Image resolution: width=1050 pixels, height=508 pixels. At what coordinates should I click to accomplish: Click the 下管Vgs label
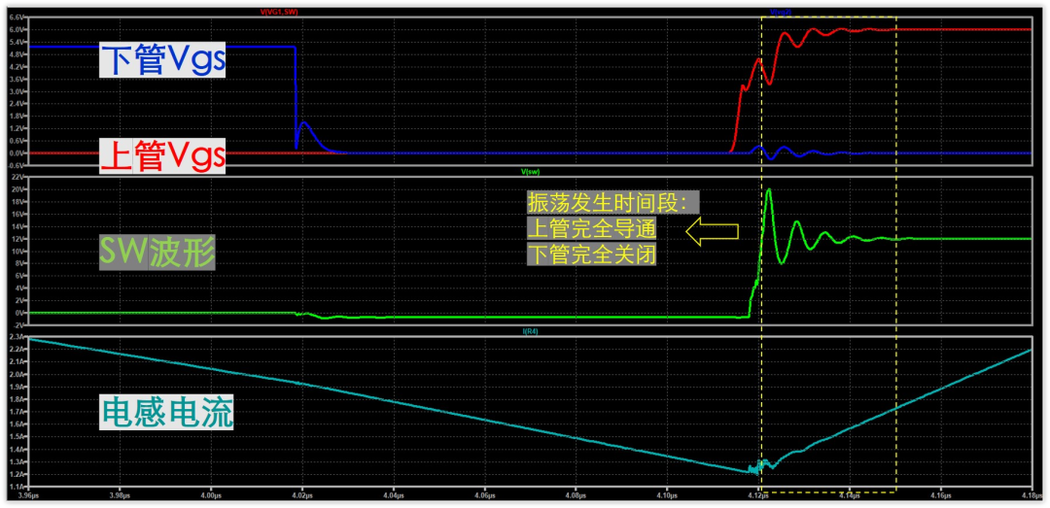click(161, 60)
